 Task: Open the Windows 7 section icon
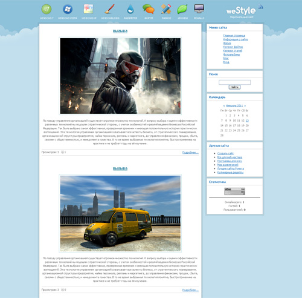(47, 9)
